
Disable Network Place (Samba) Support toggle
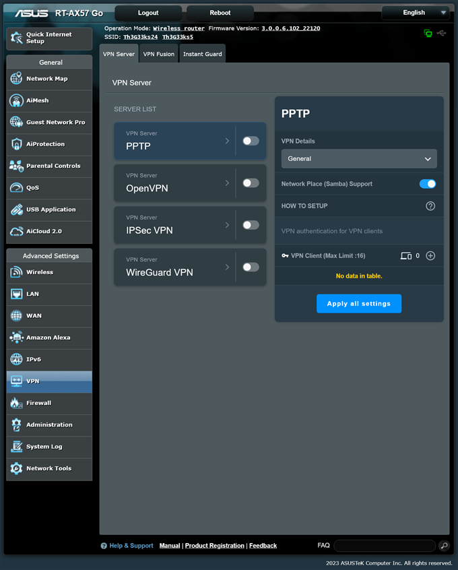(428, 184)
